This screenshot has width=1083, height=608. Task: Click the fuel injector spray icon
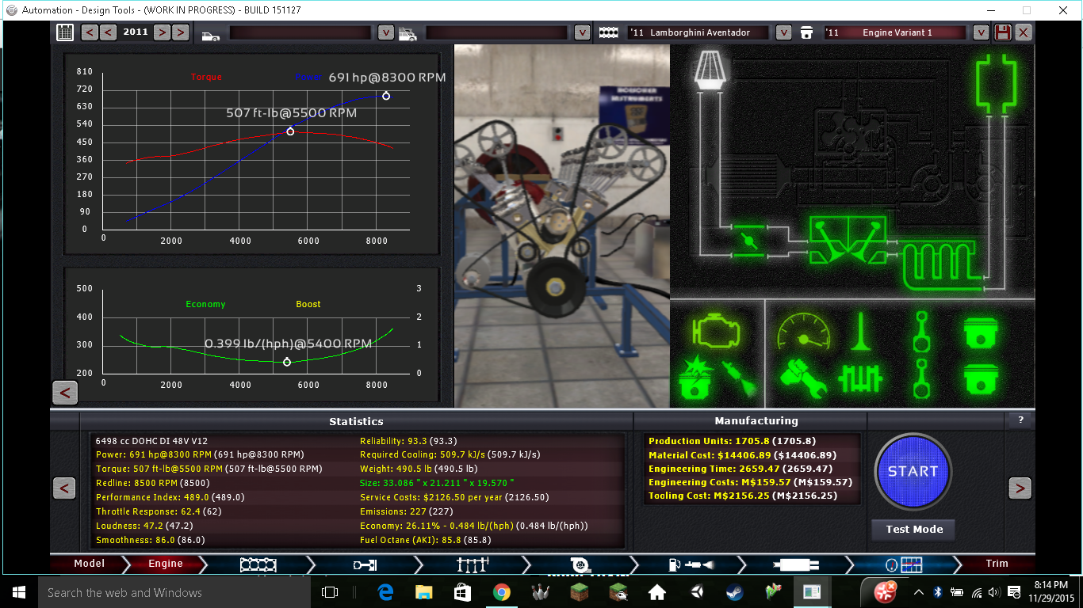pyautogui.click(x=740, y=379)
